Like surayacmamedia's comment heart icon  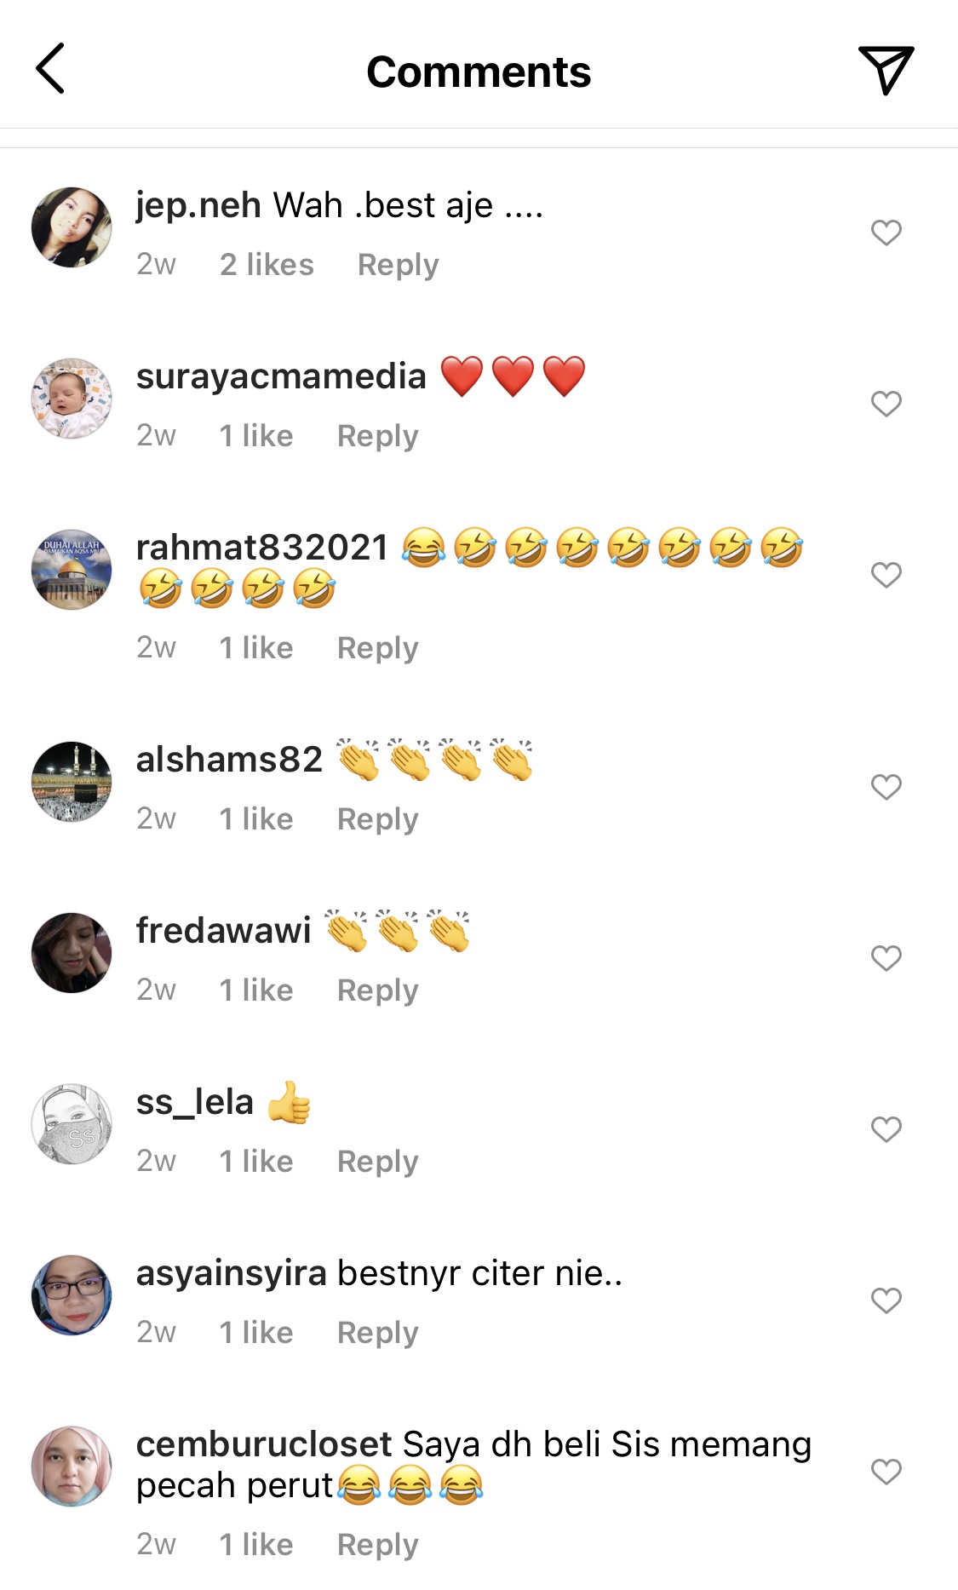click(886, 404)
